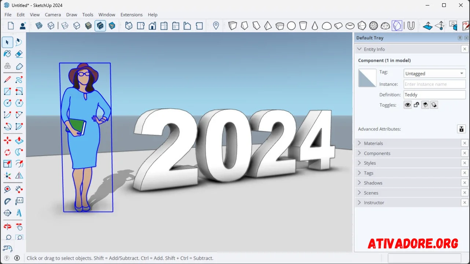
Task: Pick the Polygon tool
Action: 19,103
